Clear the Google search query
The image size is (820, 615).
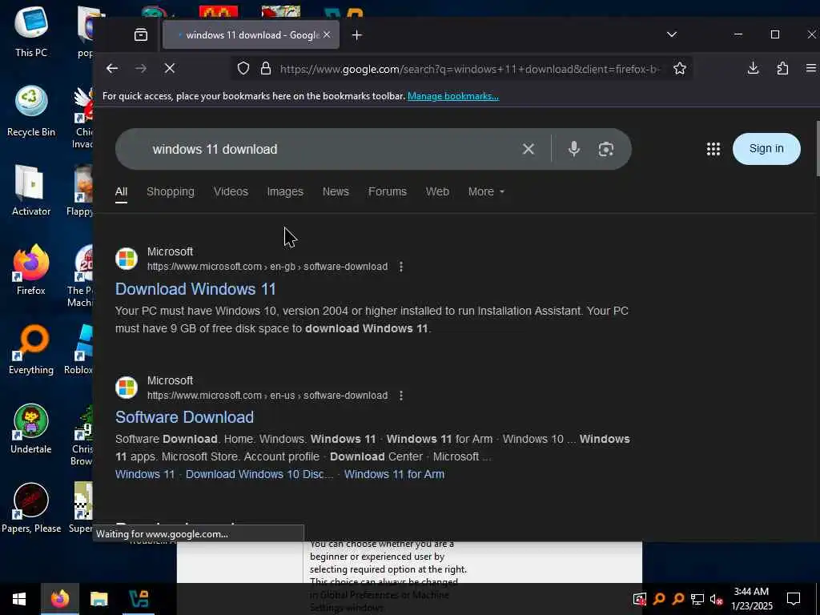(529, 149)
